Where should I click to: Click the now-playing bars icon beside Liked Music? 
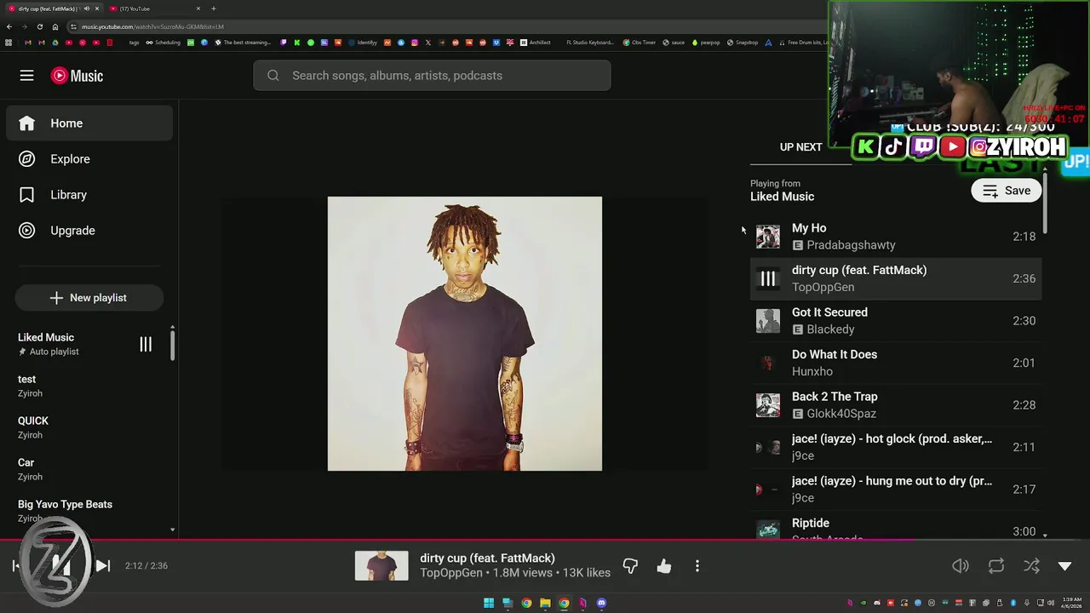[146, 344]
